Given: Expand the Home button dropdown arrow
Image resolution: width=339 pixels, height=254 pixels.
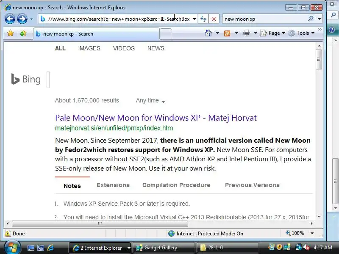Looking at the screenshot, I should pyautogui.click(x=217, y=33).
